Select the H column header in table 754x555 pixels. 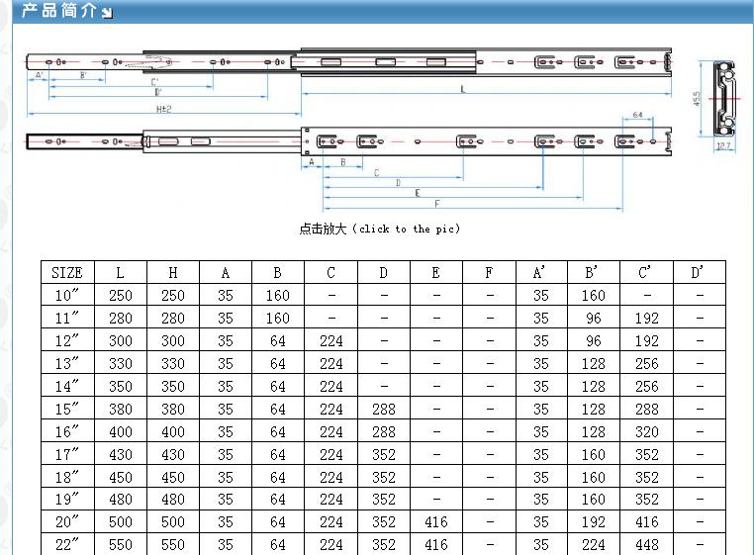tap(173, 272)
